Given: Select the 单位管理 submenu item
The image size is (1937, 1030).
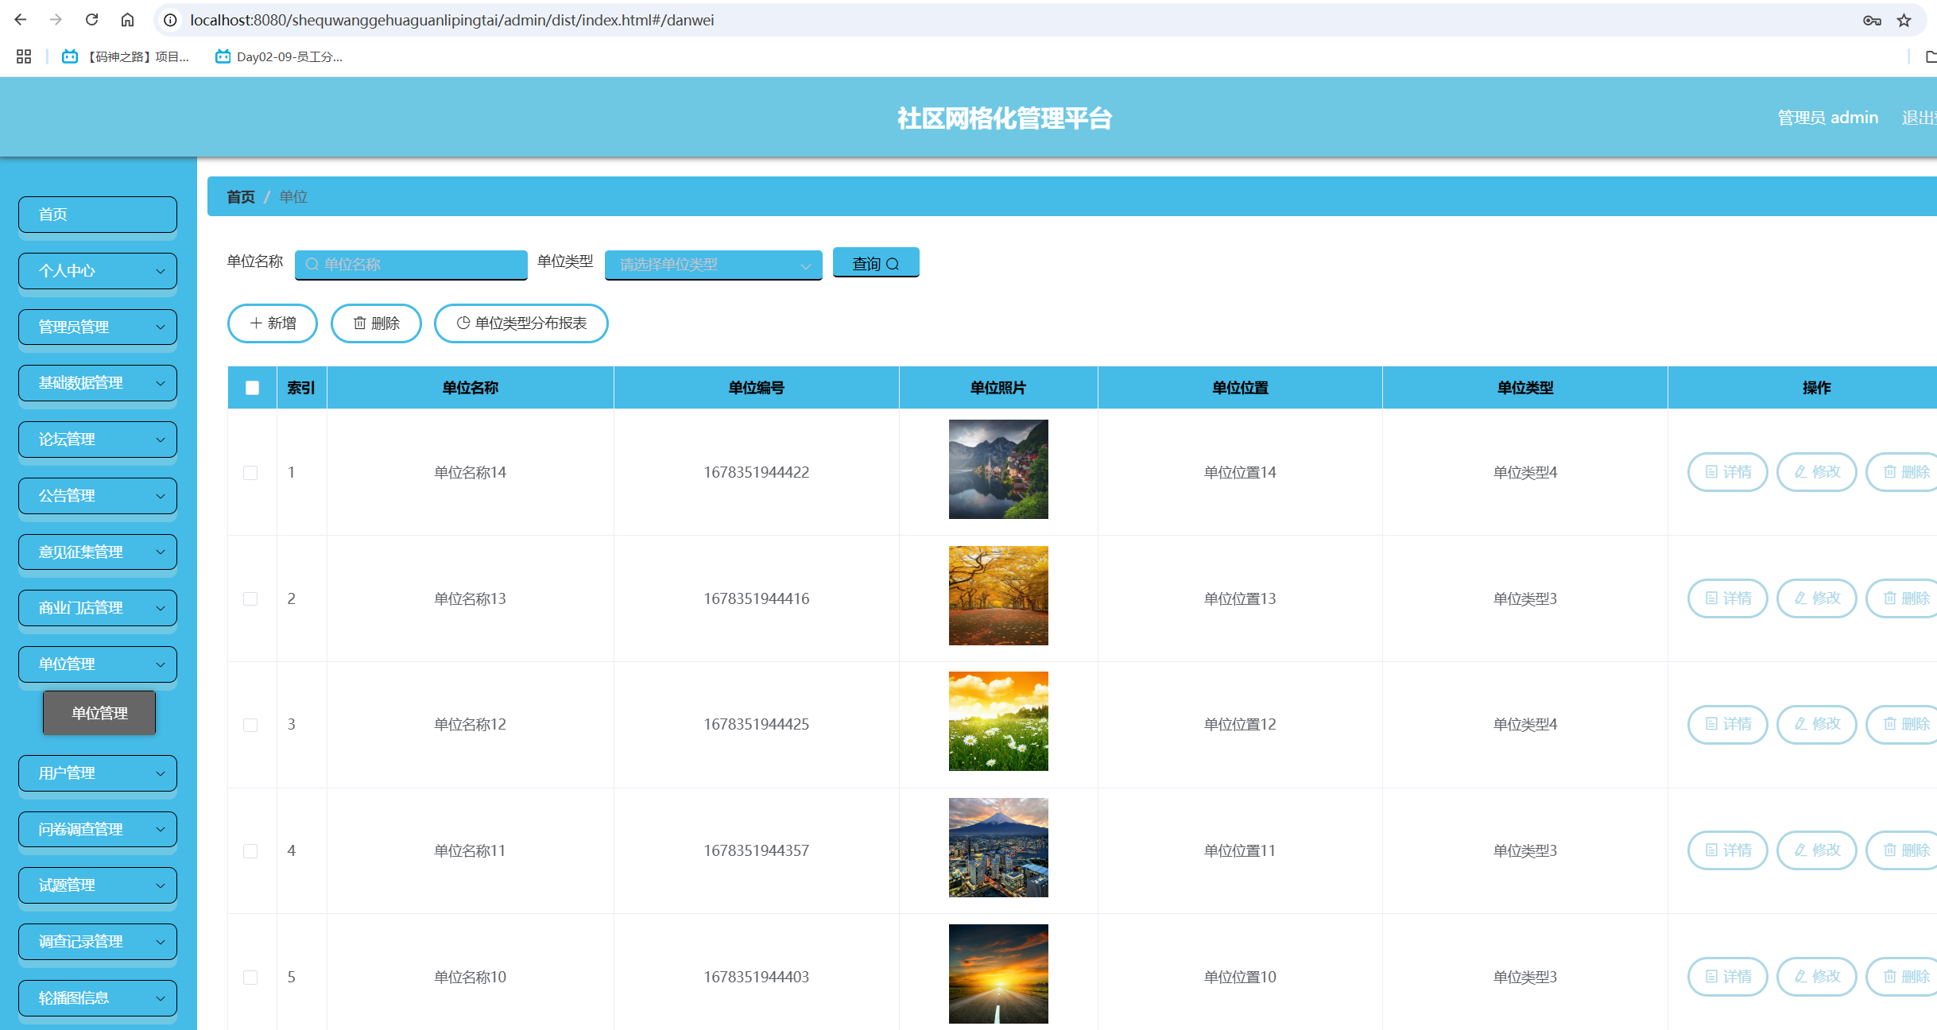Looking at the screenshot, I should point(99,713).
